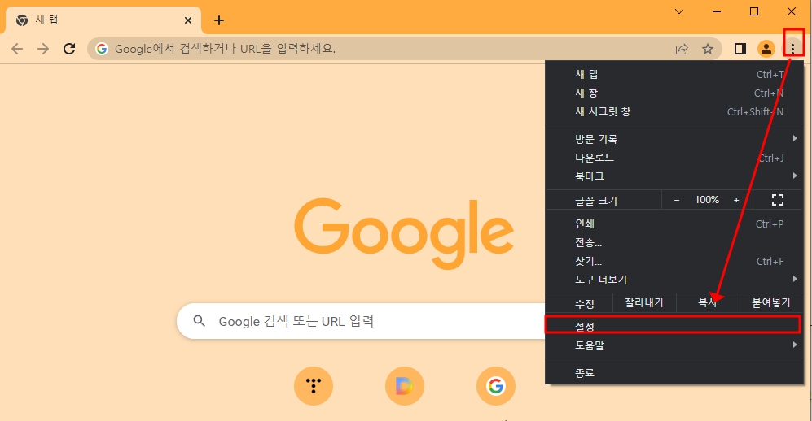The image size is (812, 421).
Task: Close the 새 탭 tab
Action: [x=188, y=20]
